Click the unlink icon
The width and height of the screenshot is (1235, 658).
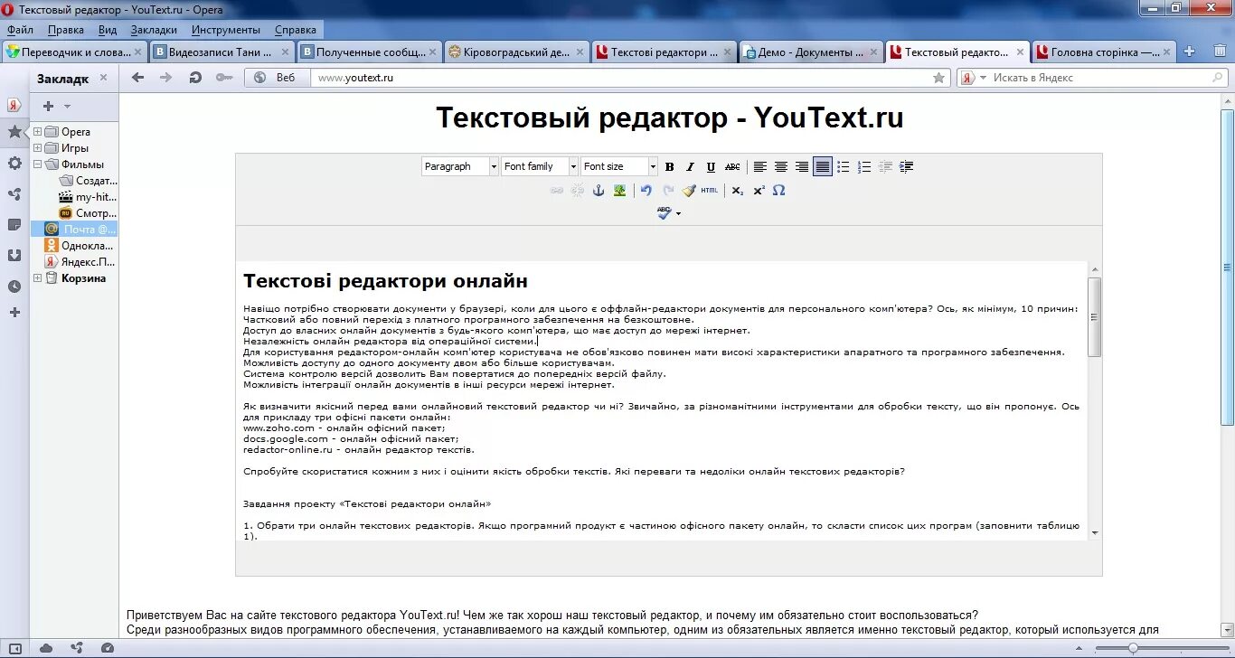tap(577, 190)
